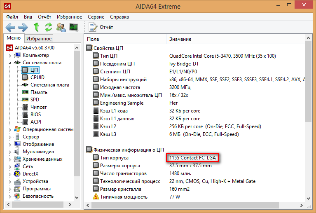Switch to the Избранное tab
This screenshot has width=316, height=213.
tap(39, 38)
